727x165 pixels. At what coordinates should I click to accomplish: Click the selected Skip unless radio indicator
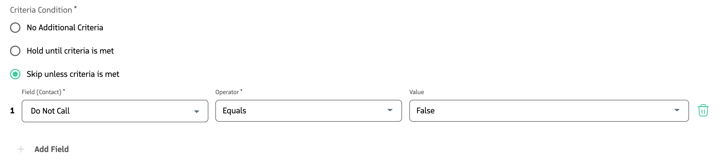[x=15, y=74]
